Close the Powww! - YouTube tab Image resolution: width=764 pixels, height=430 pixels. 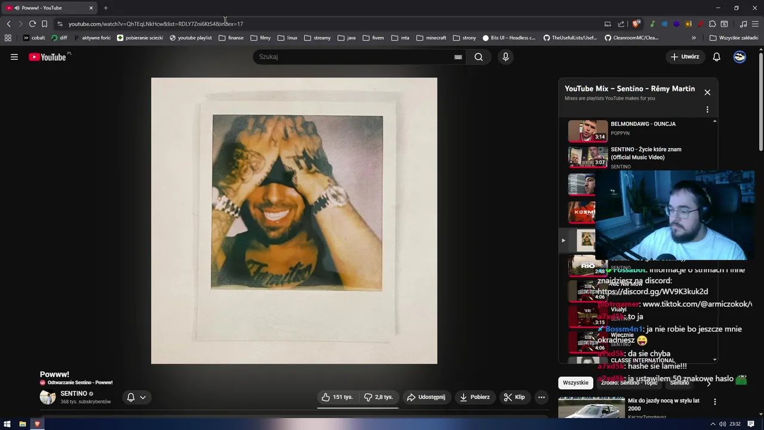coord(91,8)
